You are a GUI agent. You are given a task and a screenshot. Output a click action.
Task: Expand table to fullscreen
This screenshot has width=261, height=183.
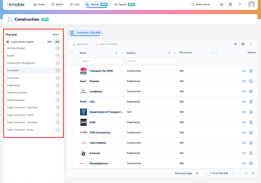(x=251, y=44)
